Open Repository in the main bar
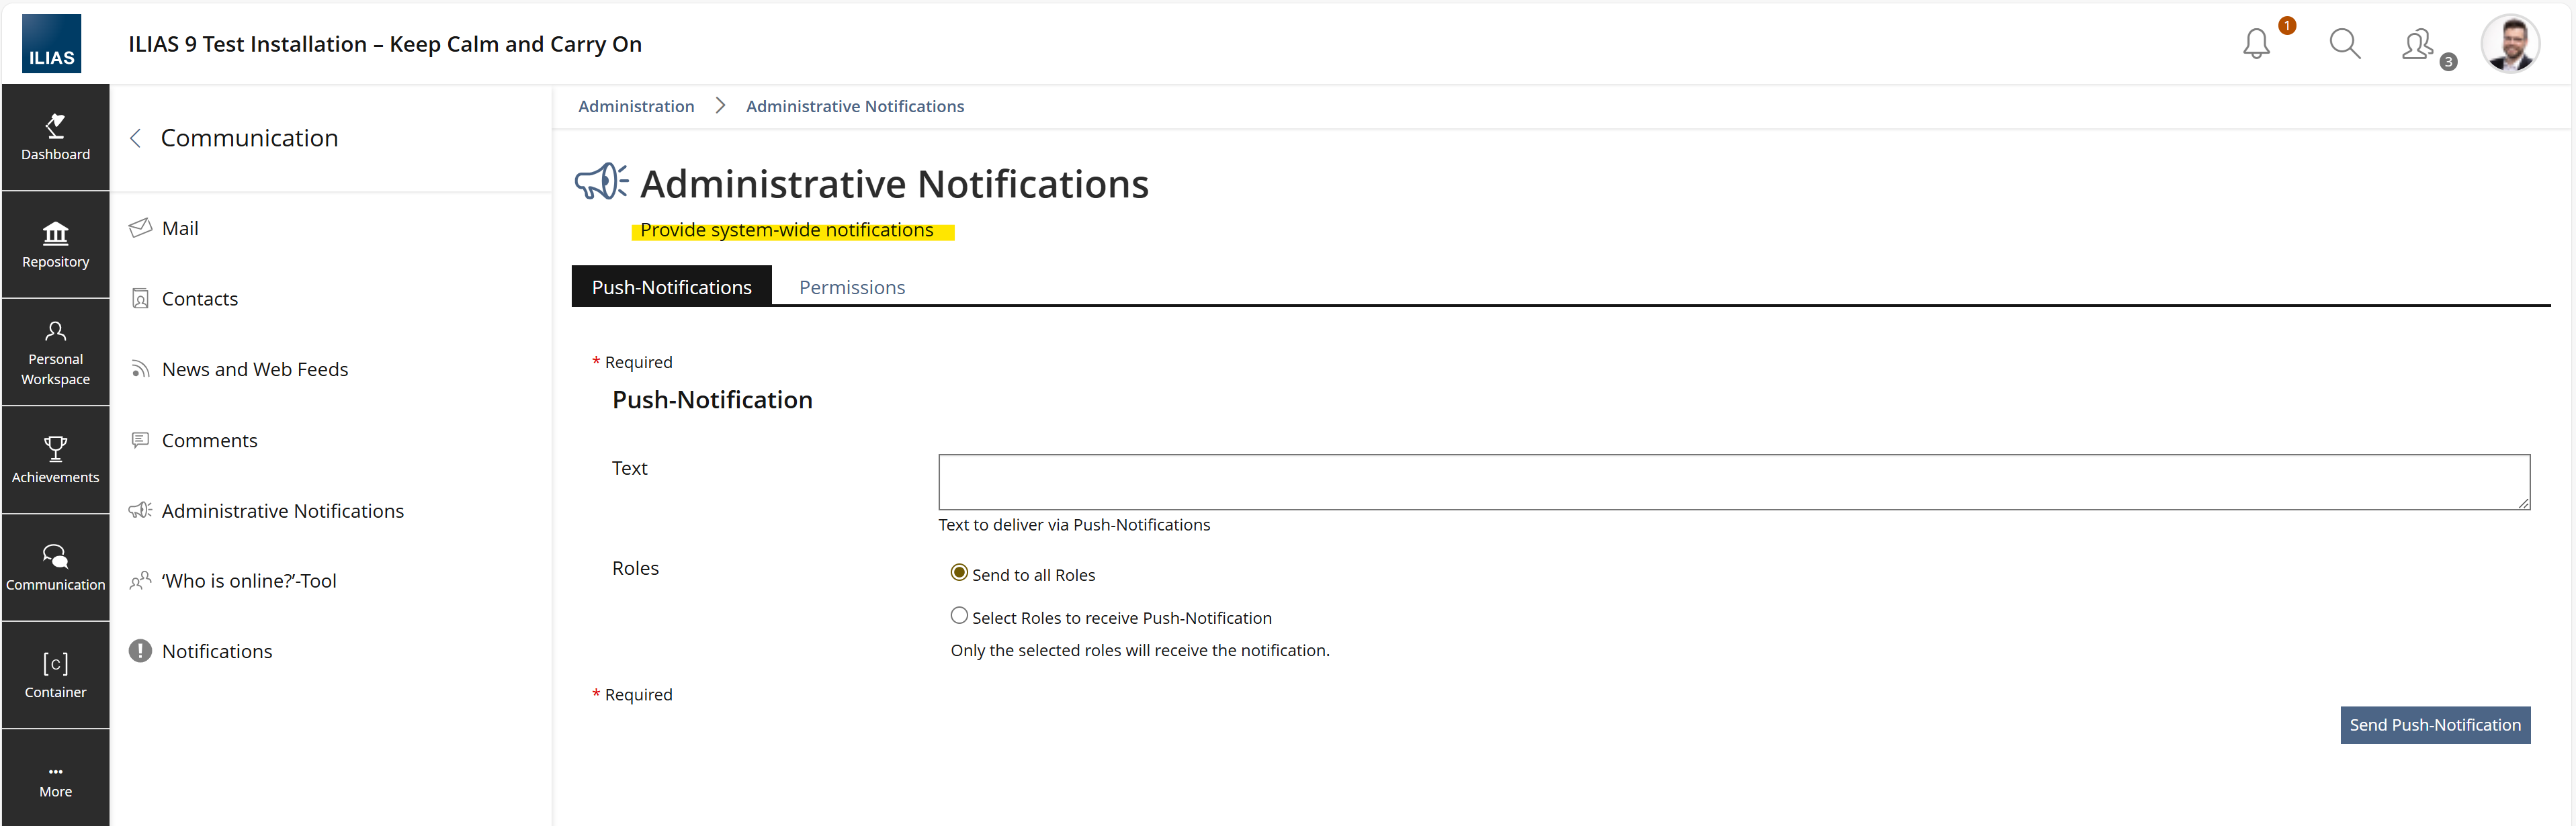This screenshot has width=2576, height=826. (56, 245)
